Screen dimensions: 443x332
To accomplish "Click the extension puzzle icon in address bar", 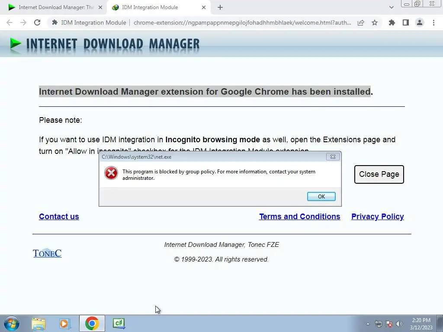I will click(55, 22).
